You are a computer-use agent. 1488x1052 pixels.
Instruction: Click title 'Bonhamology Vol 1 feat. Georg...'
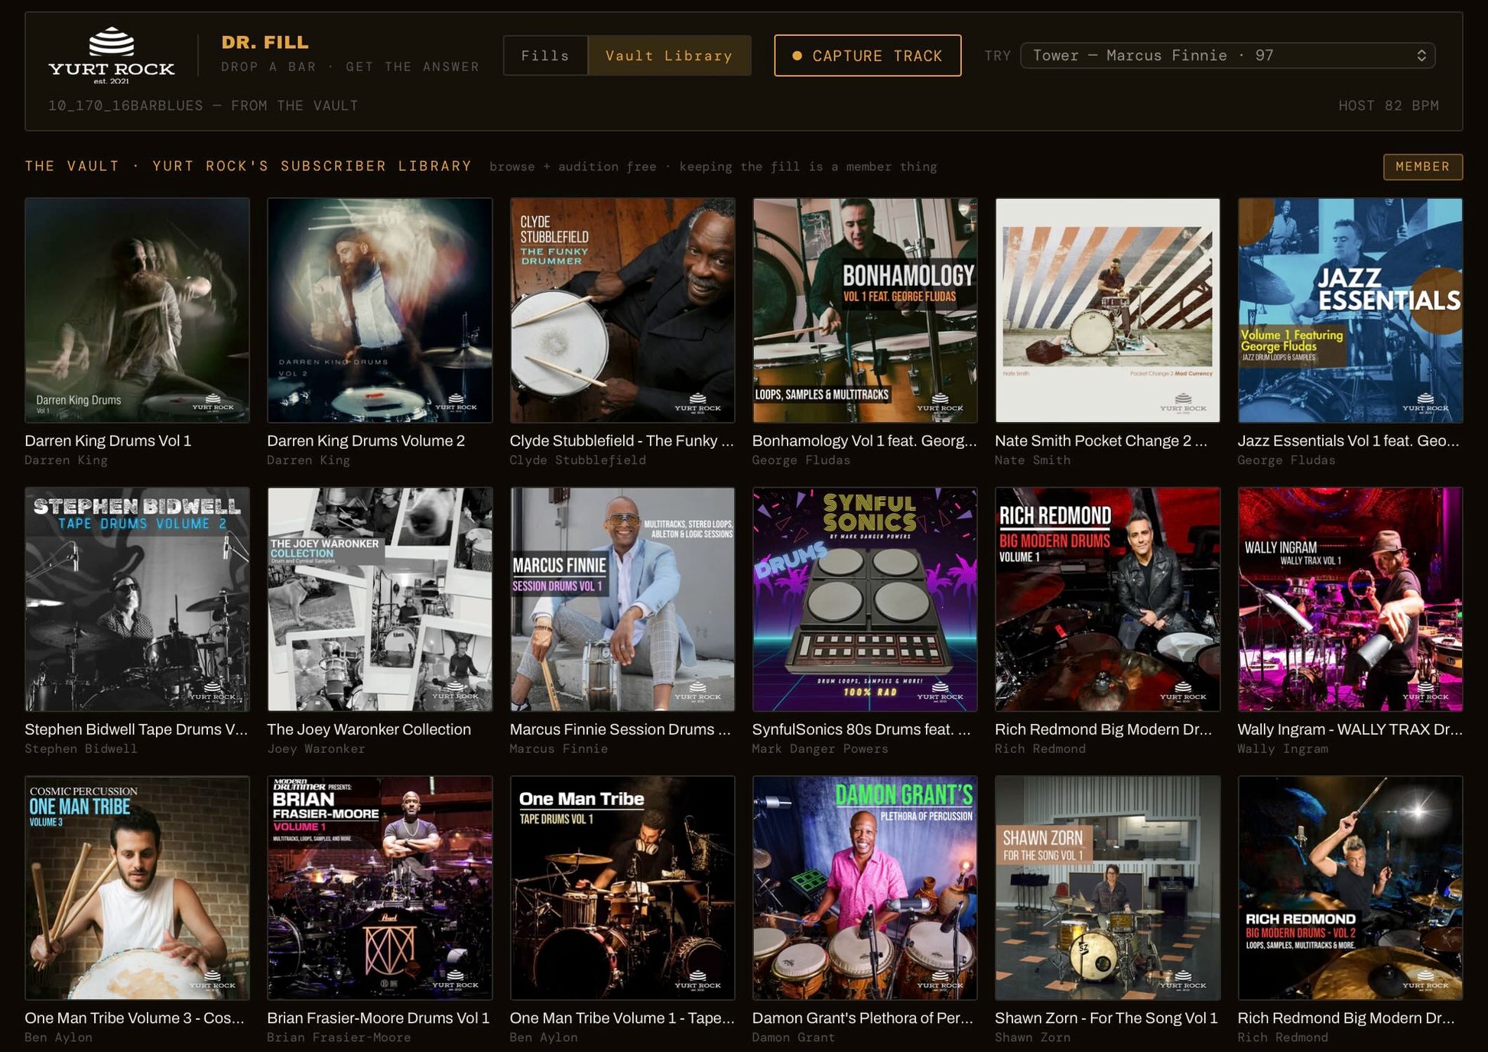coord(864,440)
